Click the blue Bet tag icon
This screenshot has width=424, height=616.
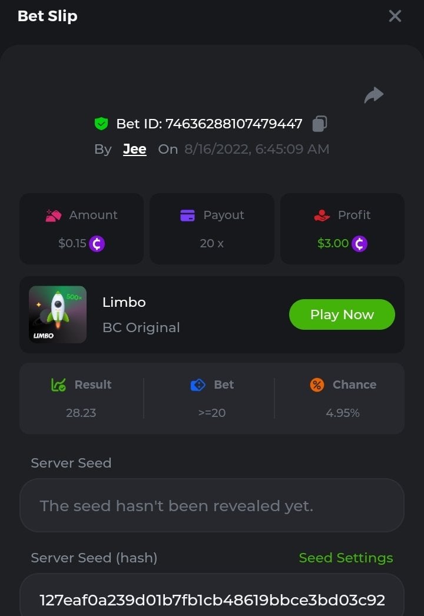[x=198, y=385]
